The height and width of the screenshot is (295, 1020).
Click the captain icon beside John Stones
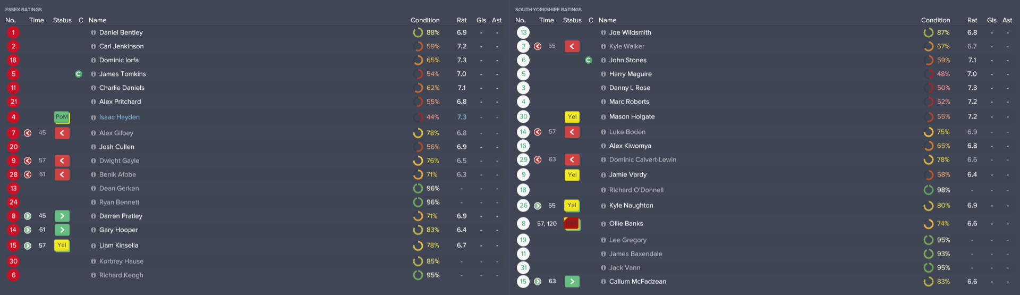click(x=589, y=60)
